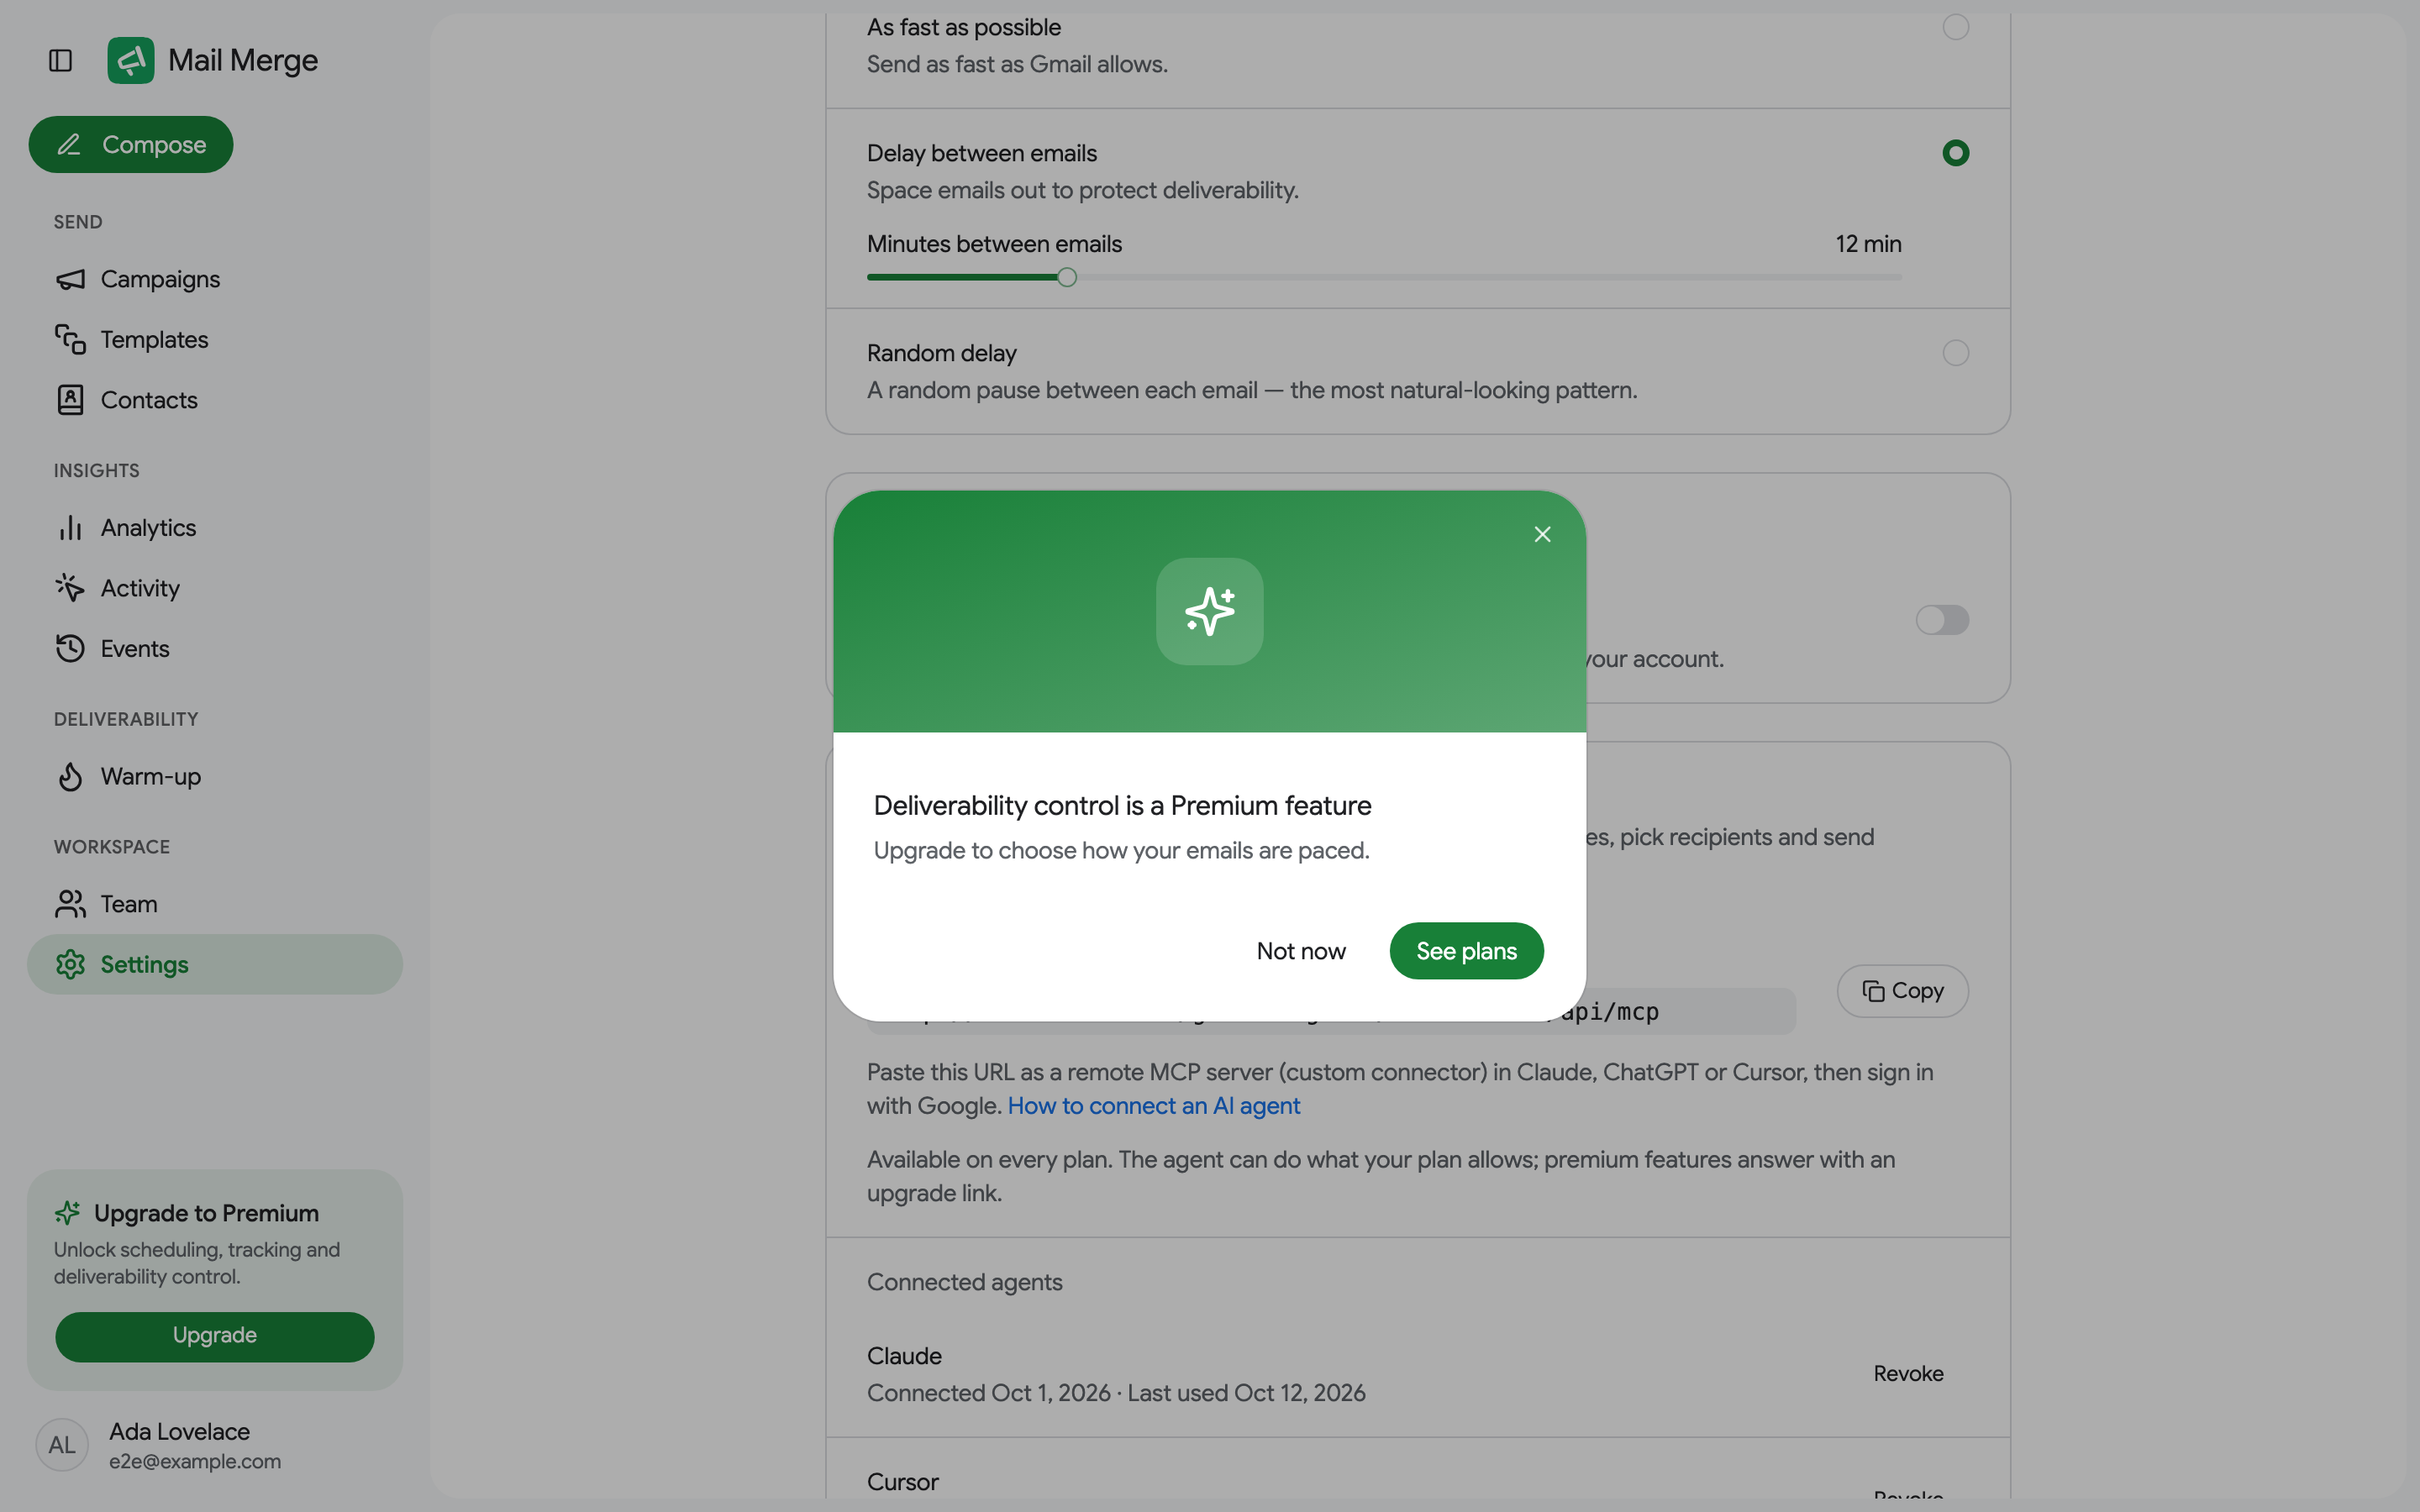The image size is (2420, 1512).
Task: Dismiss dialog with Not now
Action: tap(1301, 951)
